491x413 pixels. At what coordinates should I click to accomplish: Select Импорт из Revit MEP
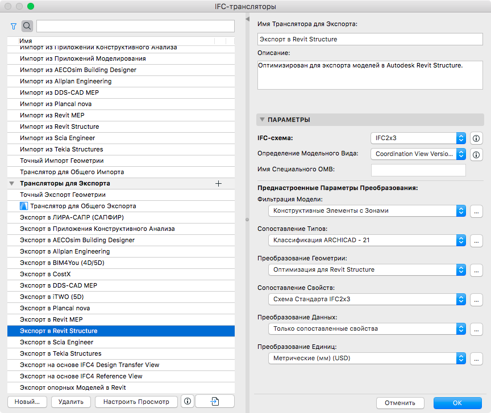(121, 115)
